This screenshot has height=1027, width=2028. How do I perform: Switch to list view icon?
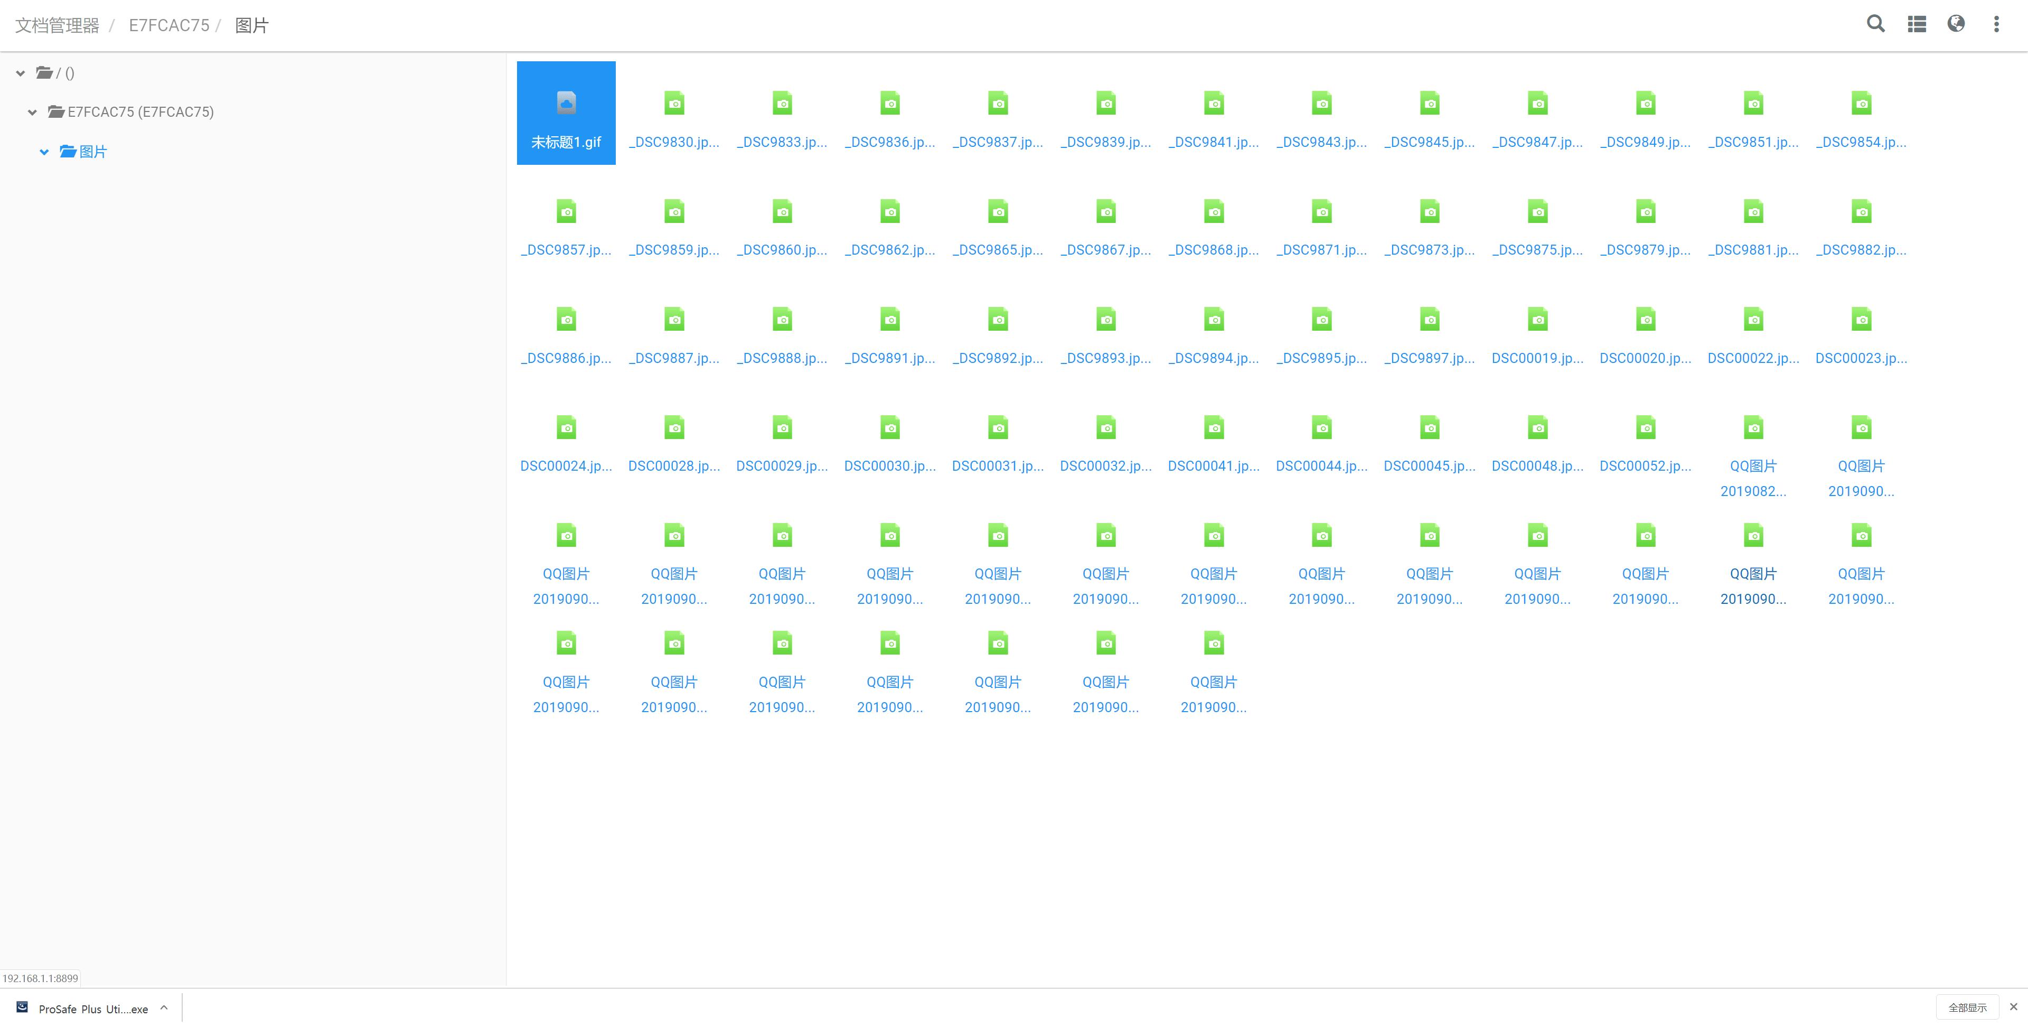[1916, 24]
